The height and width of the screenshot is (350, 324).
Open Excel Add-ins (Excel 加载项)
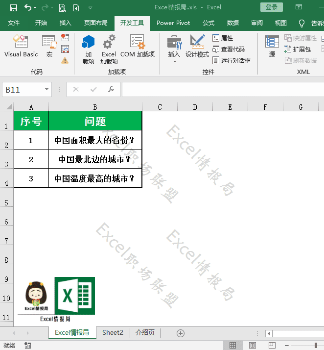coord(109,49)
